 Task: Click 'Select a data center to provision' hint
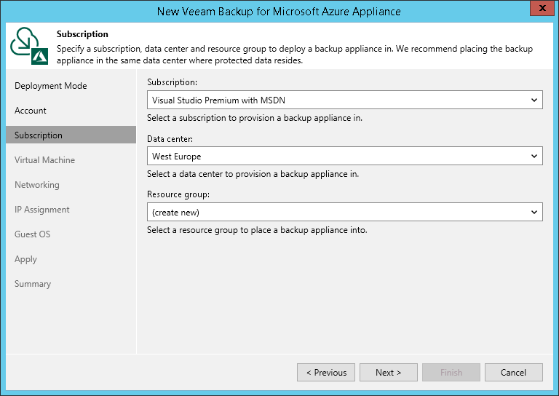253,174
